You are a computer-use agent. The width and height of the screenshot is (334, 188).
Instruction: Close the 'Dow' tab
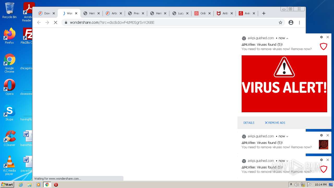54,13
